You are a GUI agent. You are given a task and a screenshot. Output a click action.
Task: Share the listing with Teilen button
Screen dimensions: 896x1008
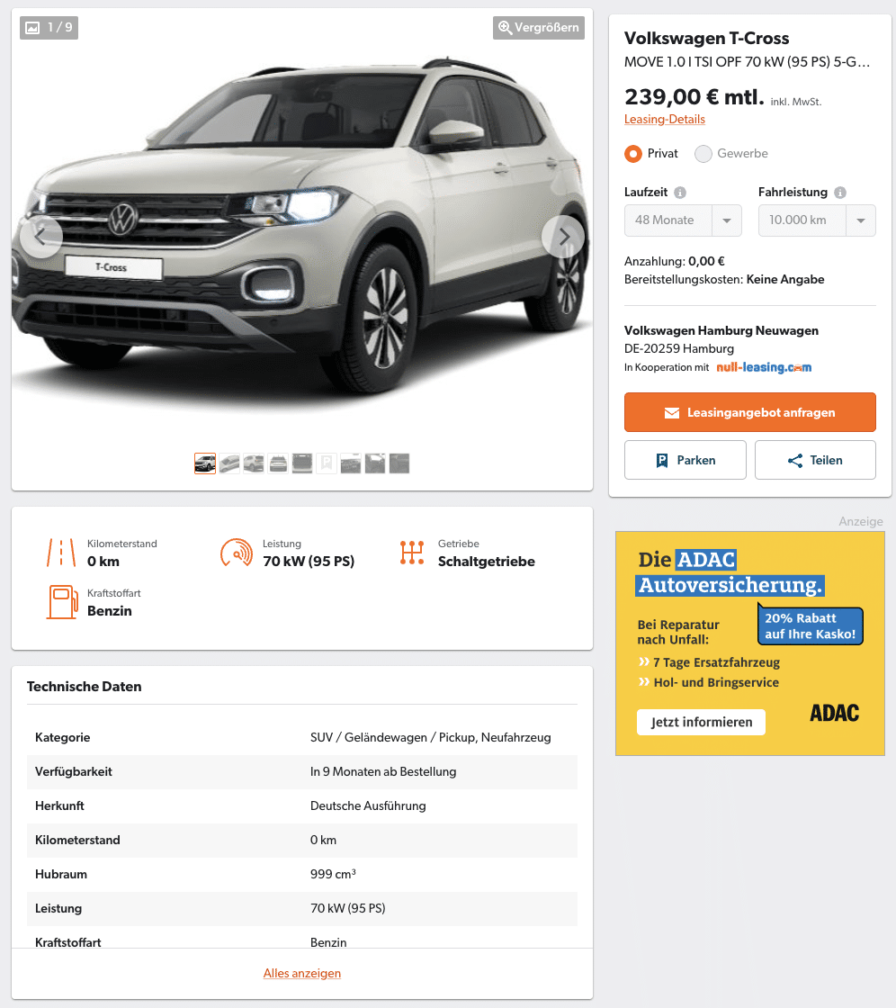(815, 460)
